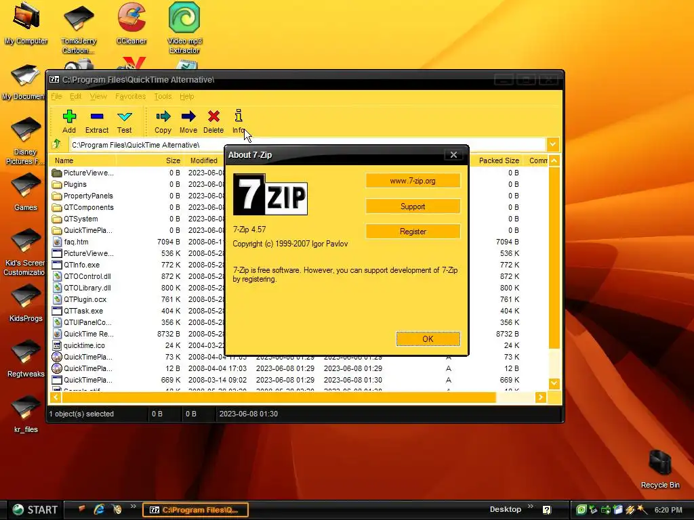This screenshot has height=520, width=694.
Task: Open the View menu
Action: click(x=98, y=96)
